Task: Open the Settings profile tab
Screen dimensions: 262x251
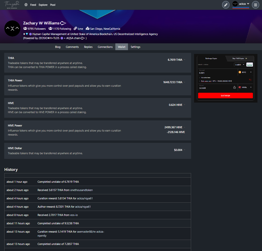Action: [x=136, y=47]
